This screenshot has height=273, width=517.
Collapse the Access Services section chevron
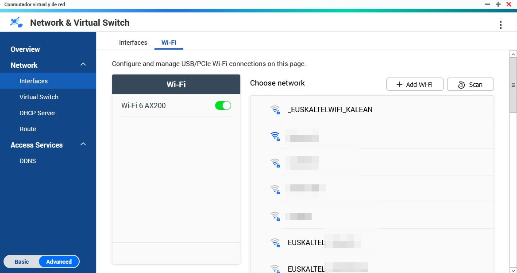tap(83, 144)
